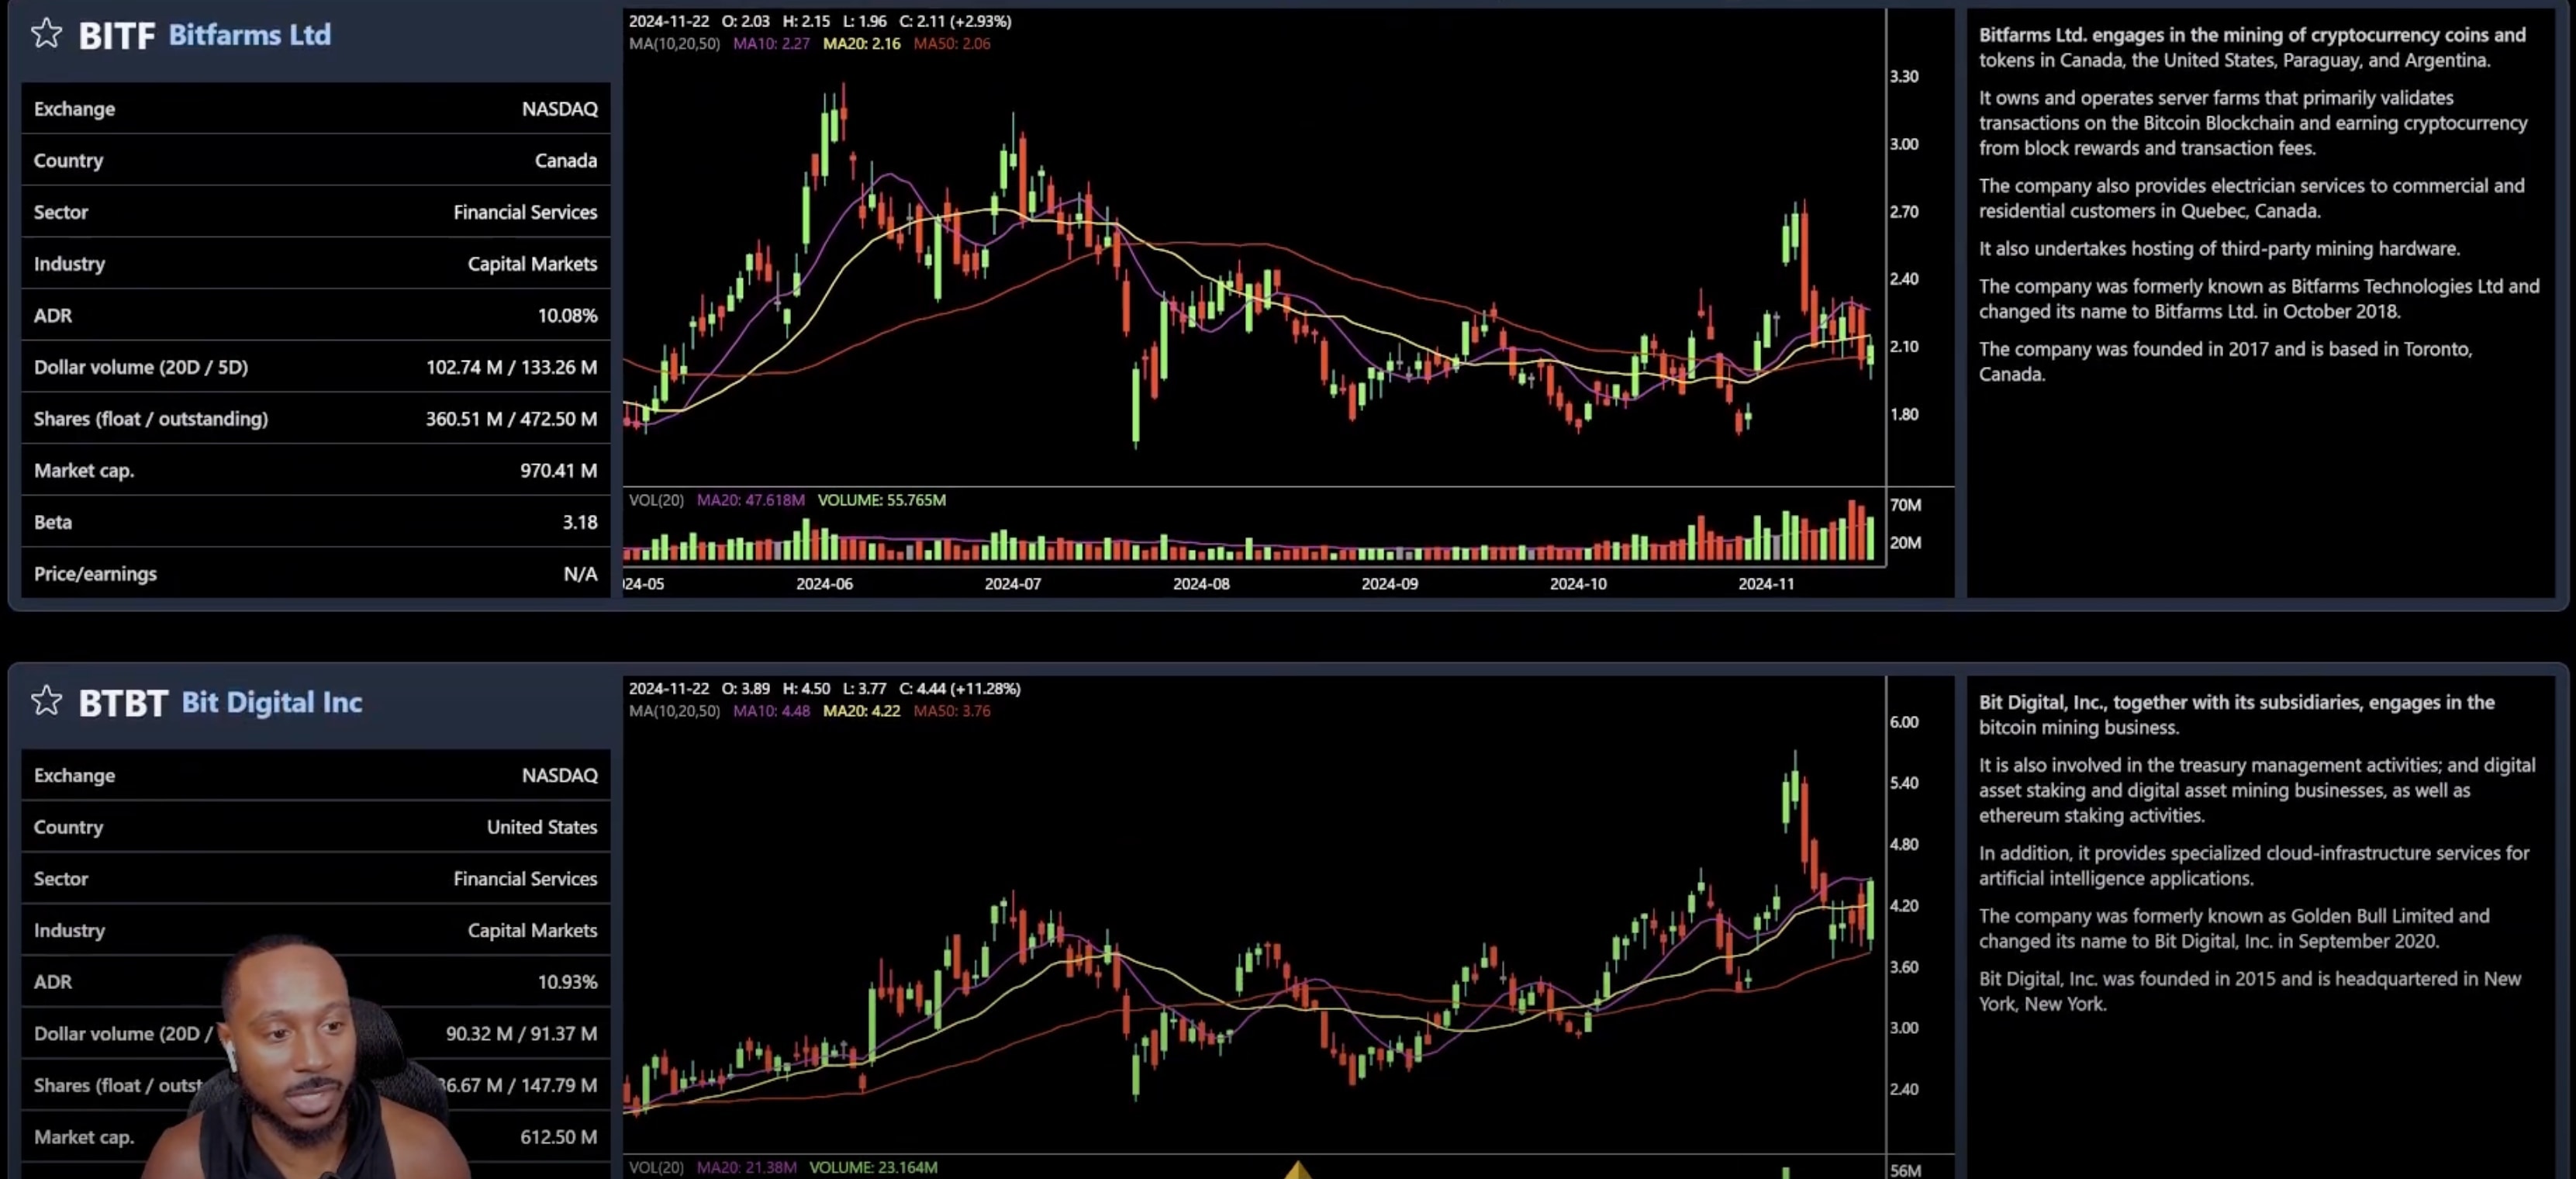The height and width of the screenshot is (1179, 2576).
Task: Select BITF chart MA50: 2.06 indicator label
Action: pos(952,43)
